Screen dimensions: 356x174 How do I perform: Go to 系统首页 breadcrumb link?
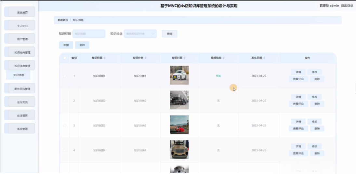click(x=63, y=20)
